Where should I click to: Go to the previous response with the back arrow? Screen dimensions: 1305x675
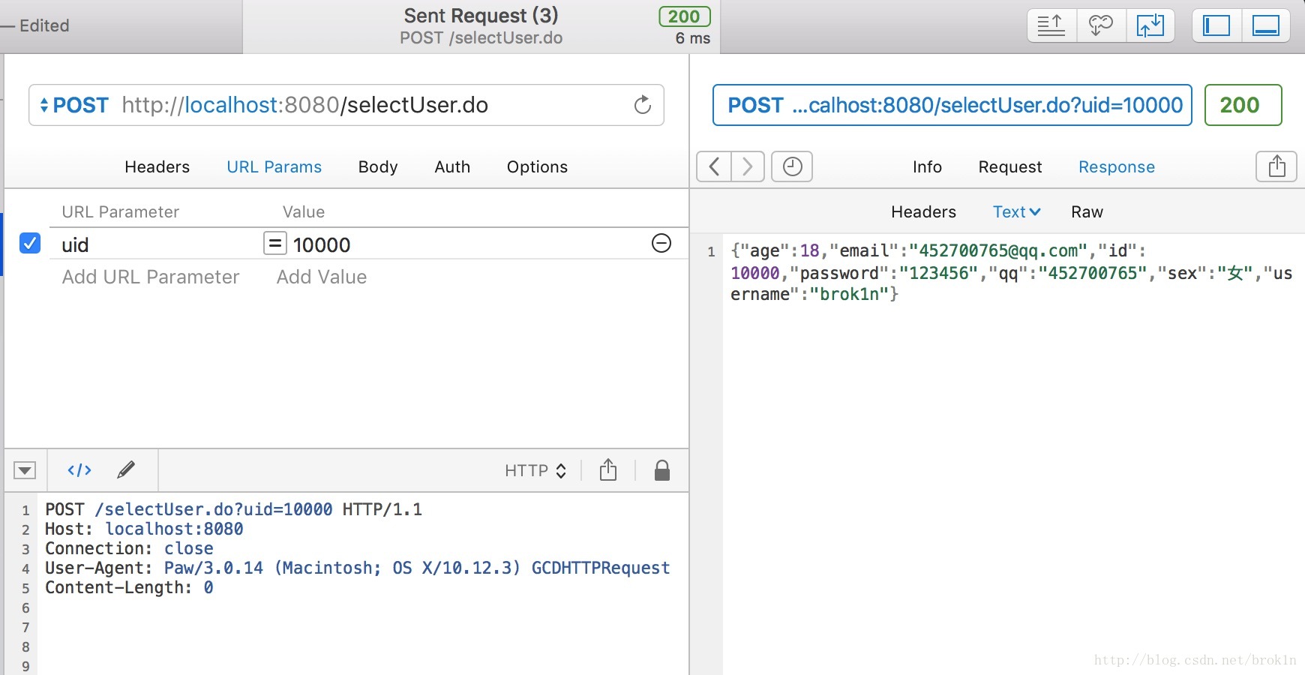[x=714, y=166]
